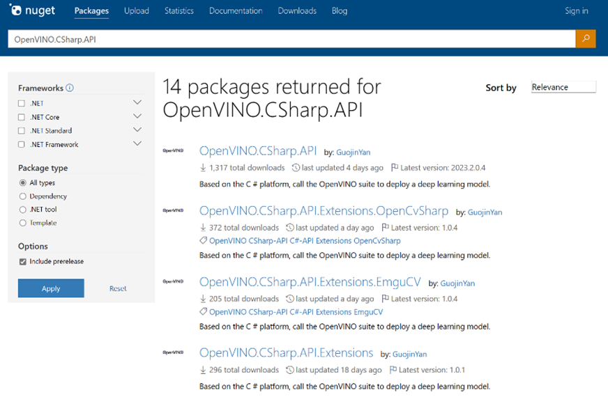Open the OpenVINO.CSharp.API package page

[258, 150]
